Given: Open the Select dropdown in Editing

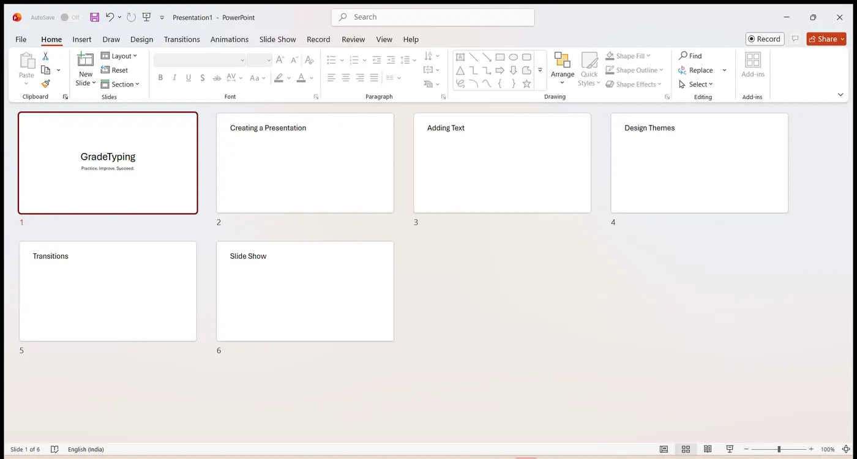Looking at the screenshot, I should tap(696, 84).
